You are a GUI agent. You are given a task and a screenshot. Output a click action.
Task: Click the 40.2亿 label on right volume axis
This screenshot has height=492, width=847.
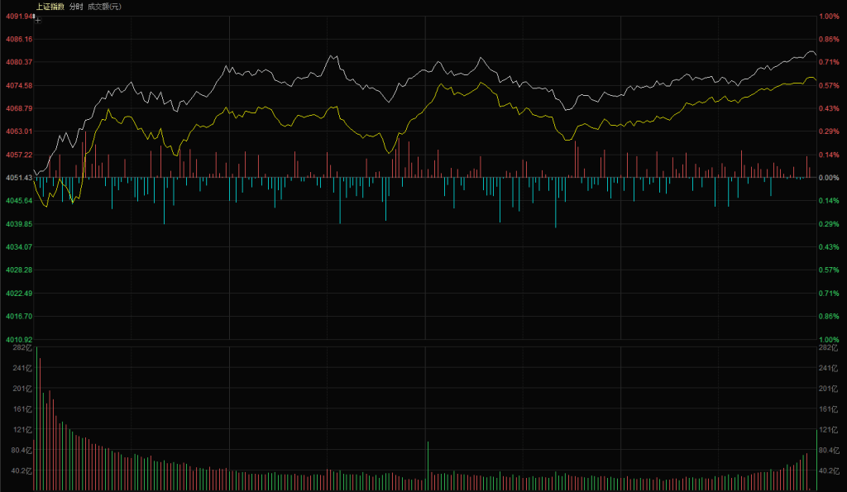click(x=828, y=471)
